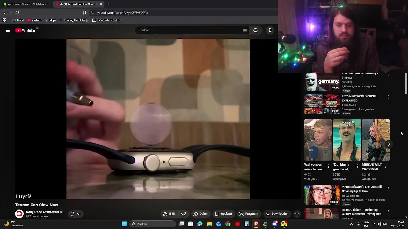Open the Maps bookmark
The image size is (408, 229).
pyautogui.click(x=50, y=20)
